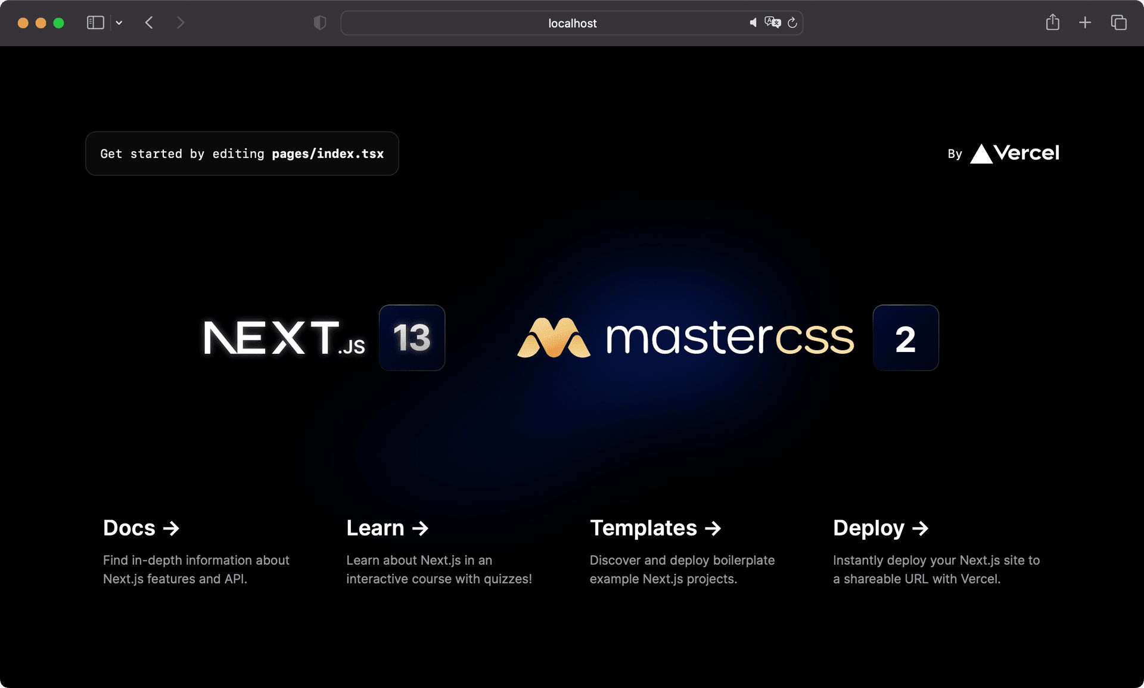The width and height of the screenshot is (1144, 688).
Task: Click the Master CSS logo
Action: 685,338
